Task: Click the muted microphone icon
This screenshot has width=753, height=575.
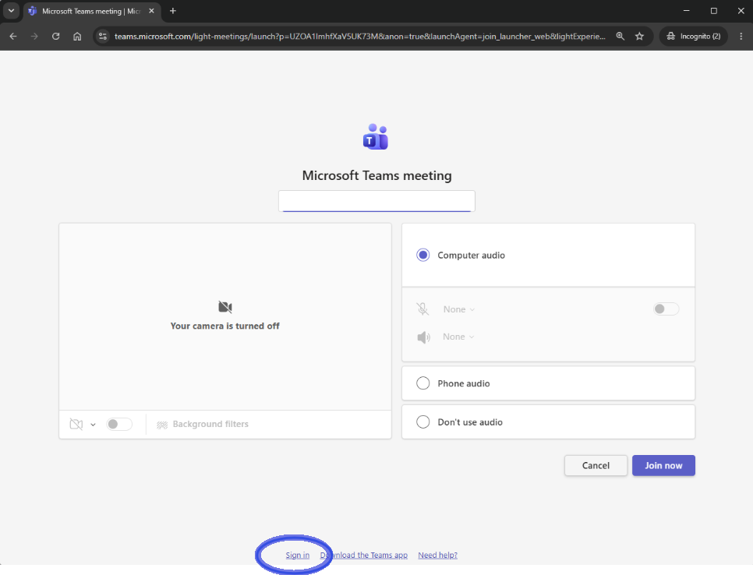Action: 422,309
